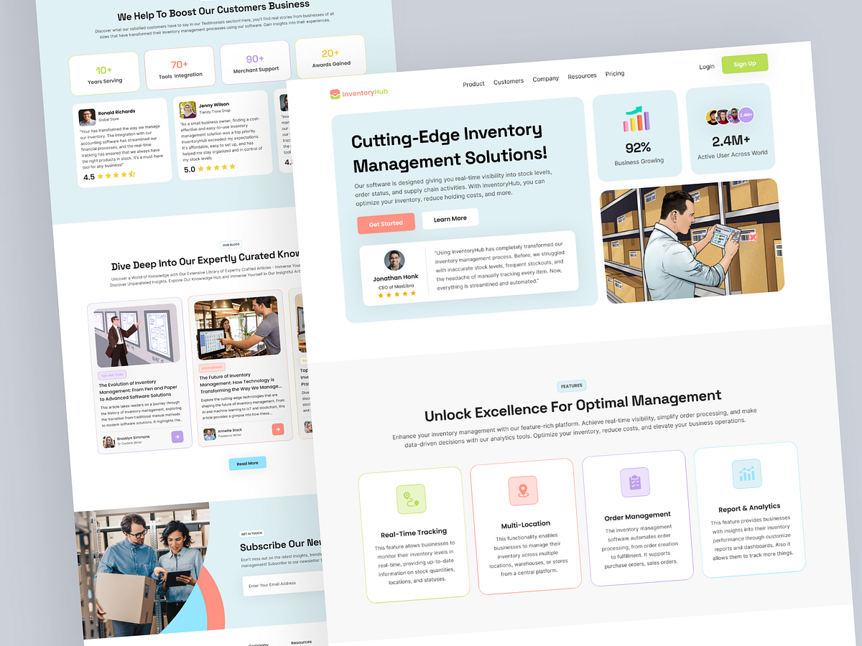Image resolution: width=862 pixels, height=646 pixels.
Task: Click the CEO of MaxLibra text
Action: pos(396,287)
